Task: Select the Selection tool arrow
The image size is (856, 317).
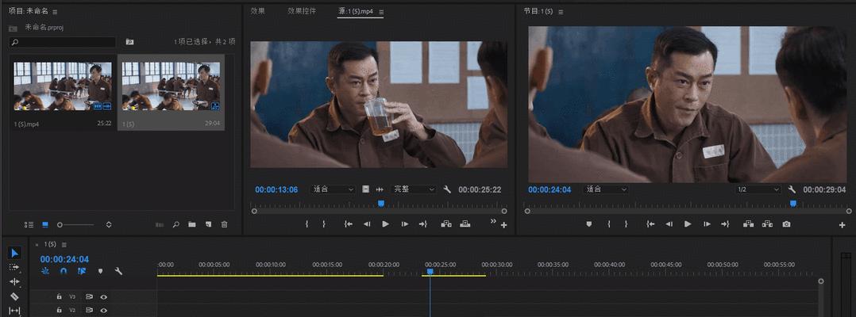Action: tap(15, 253)
